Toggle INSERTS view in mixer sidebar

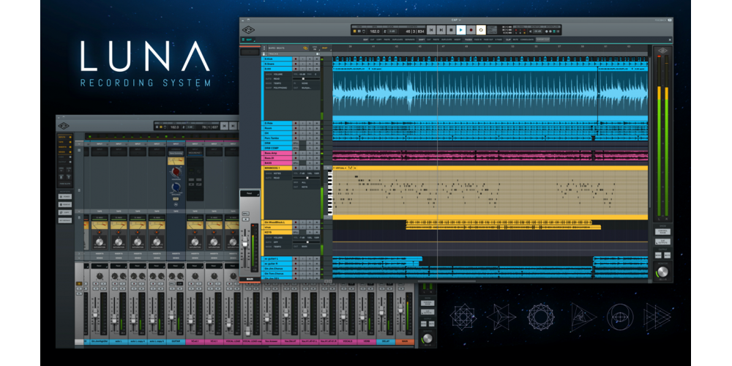point(65,147)
